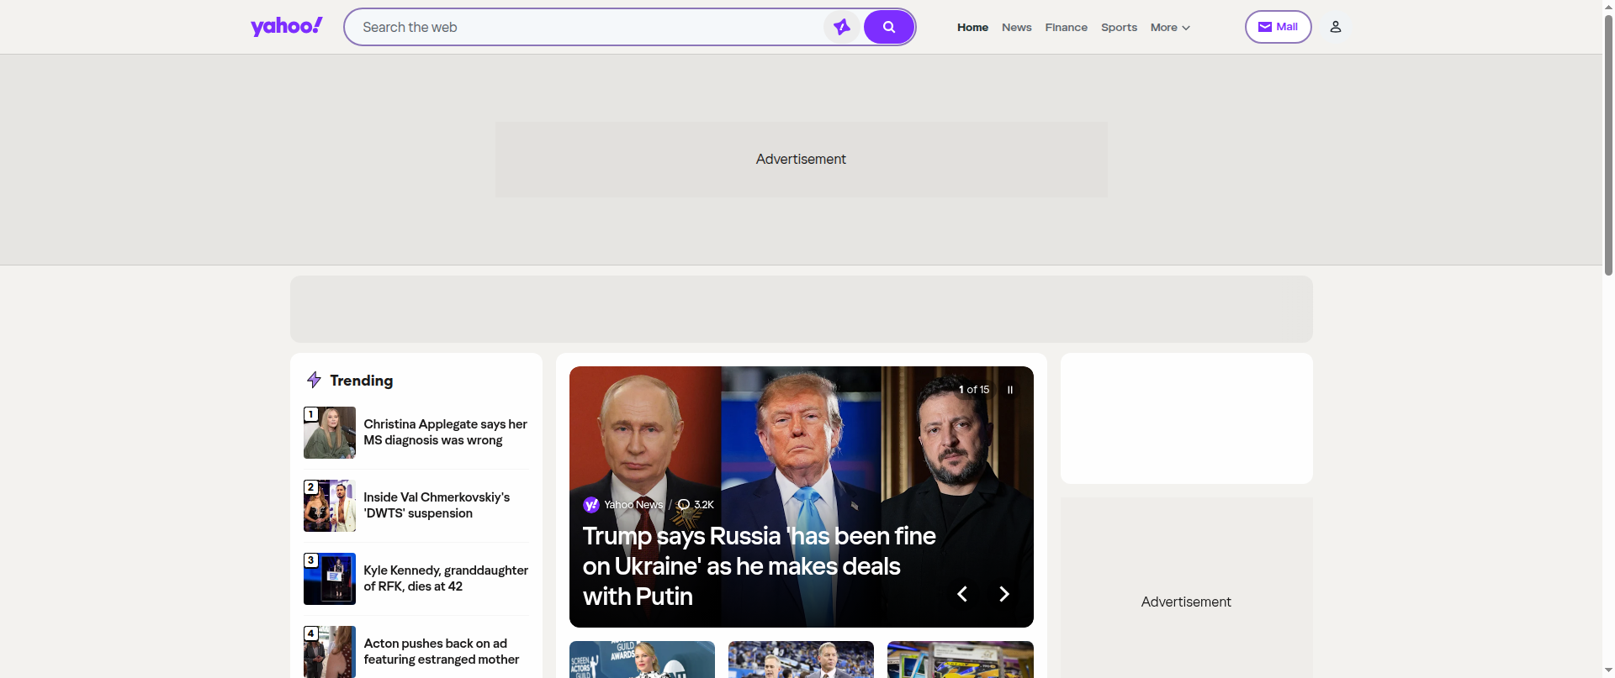Viewport: 1615px width, 678px height.
Task: Open the Guild Awards story thumbnail
Action: (642, 660)
